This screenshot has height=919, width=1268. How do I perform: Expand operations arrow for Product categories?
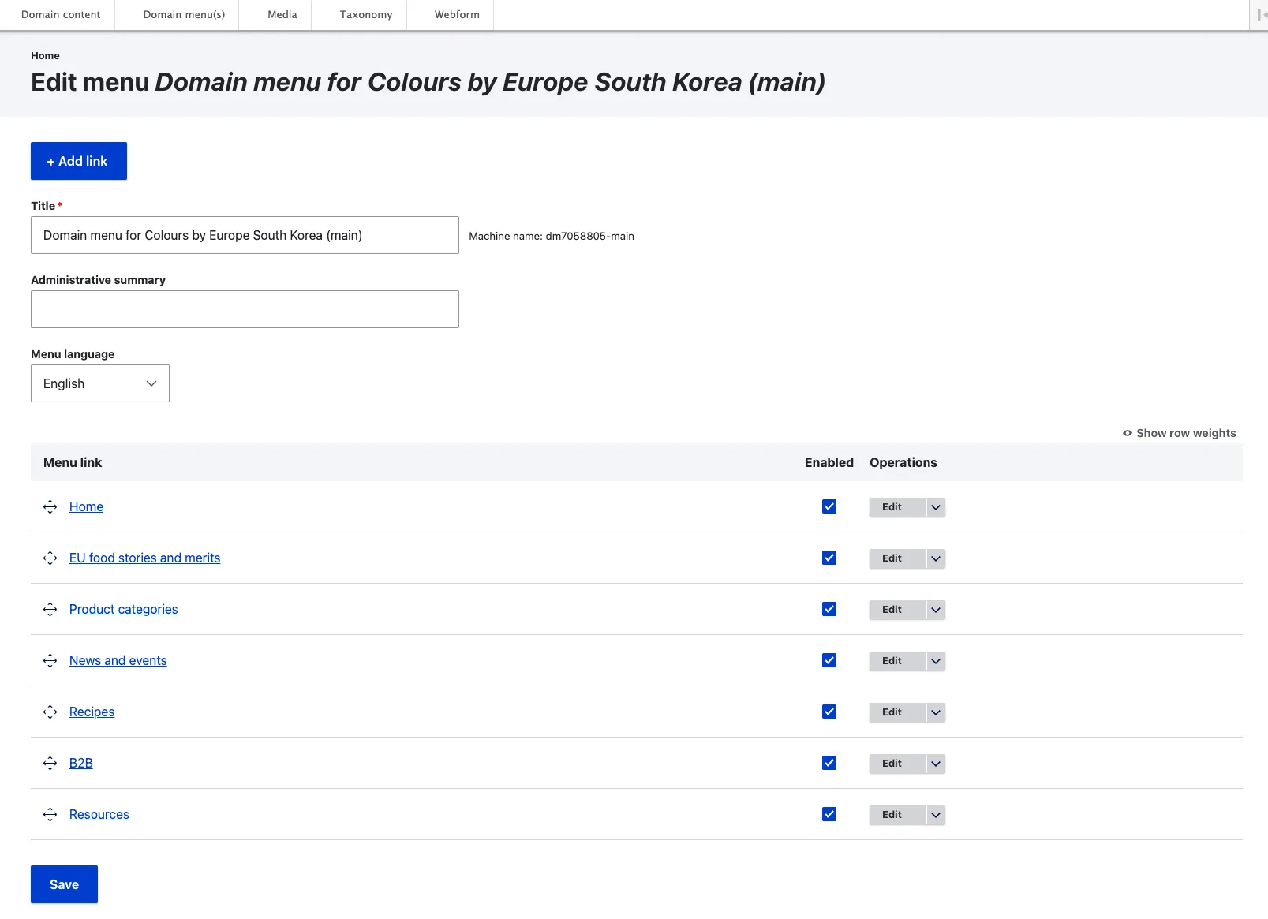(x=936, y=610)
